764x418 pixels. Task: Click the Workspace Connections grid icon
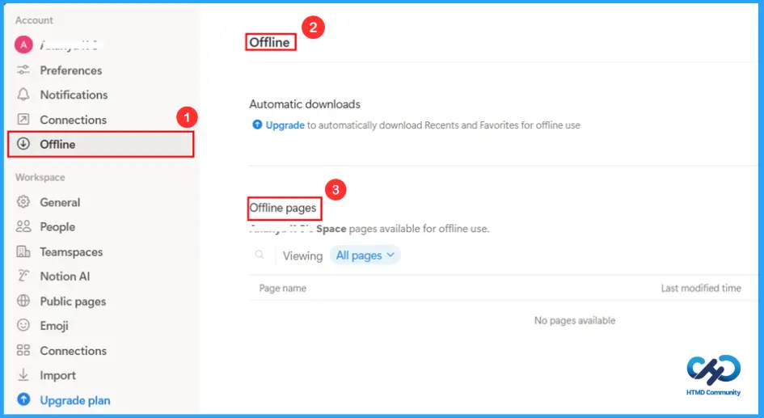[23, 350]
